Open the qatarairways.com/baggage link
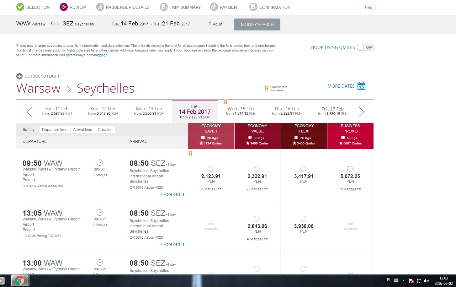 (x=87, y=55)
